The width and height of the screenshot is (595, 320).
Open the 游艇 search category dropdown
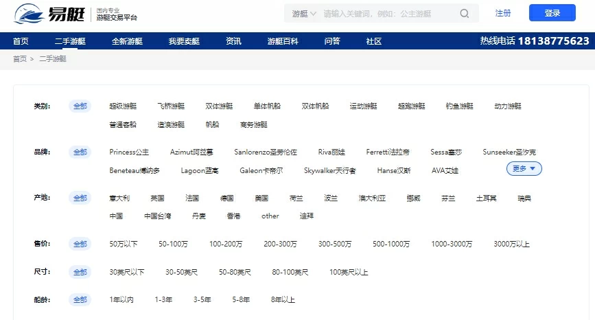(x=304, y=14)
